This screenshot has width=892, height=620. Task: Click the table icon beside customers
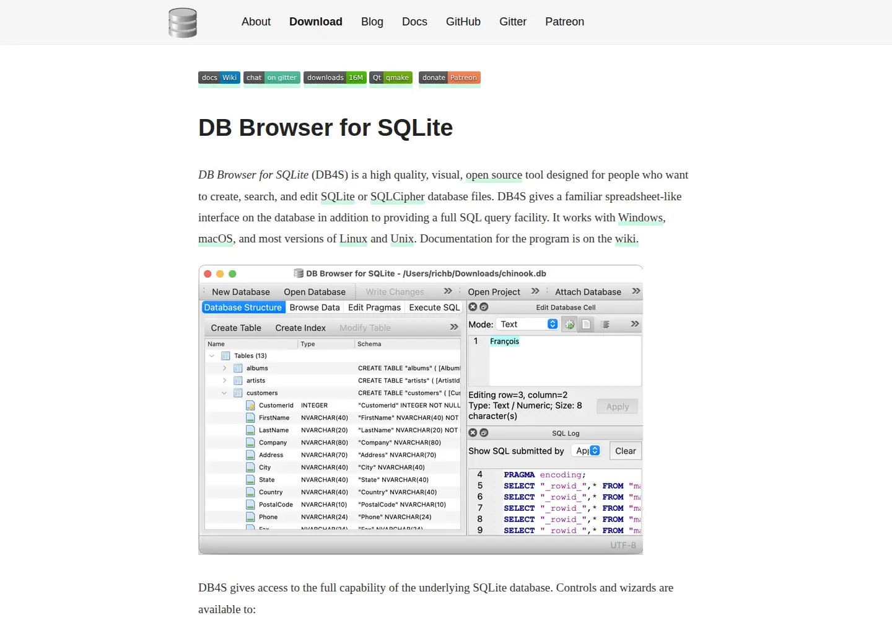(238, 393)
